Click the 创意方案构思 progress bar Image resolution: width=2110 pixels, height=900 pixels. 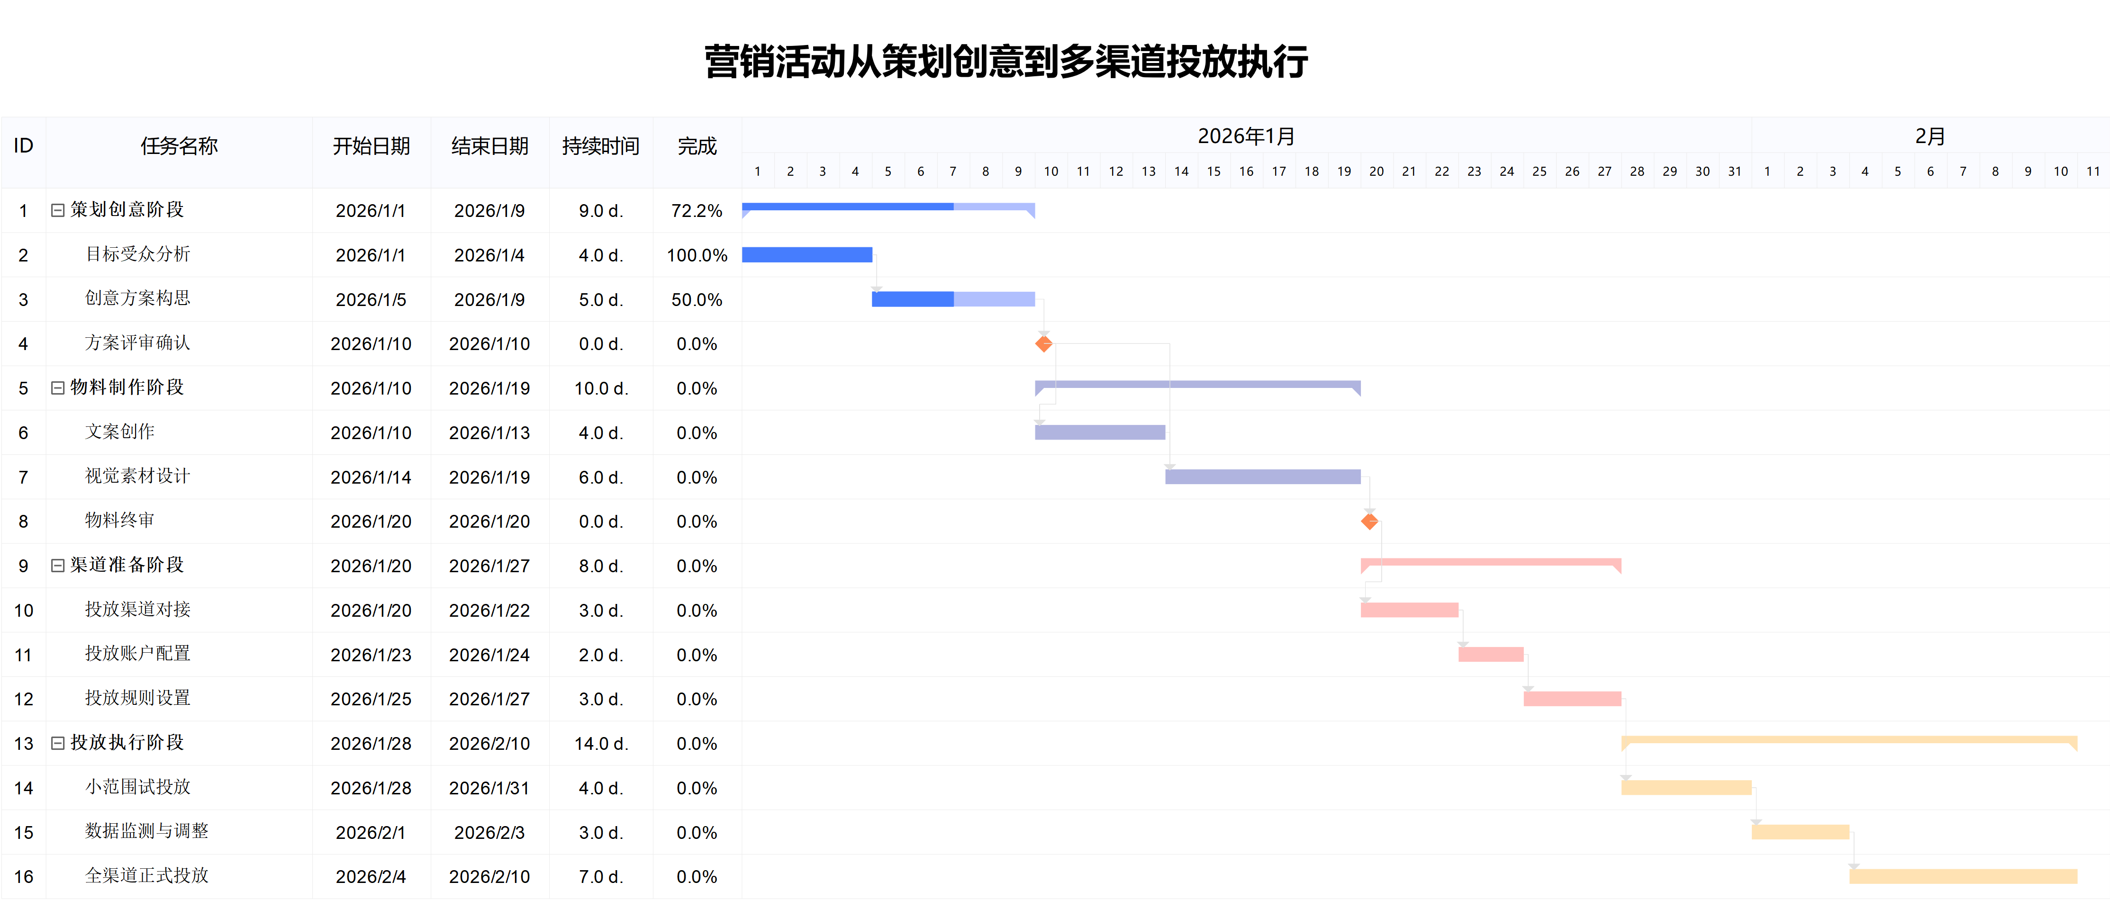[x=952, y=300]
